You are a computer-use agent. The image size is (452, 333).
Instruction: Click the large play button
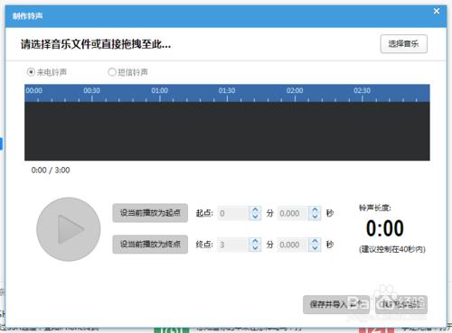pyautogui.click(x=69, y=229)
